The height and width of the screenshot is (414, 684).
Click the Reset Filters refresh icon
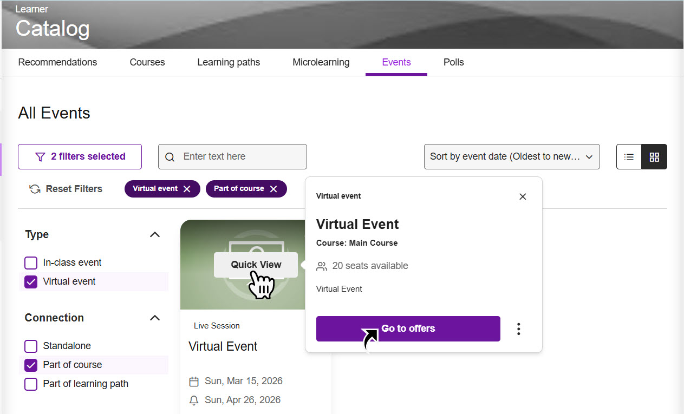35,189
